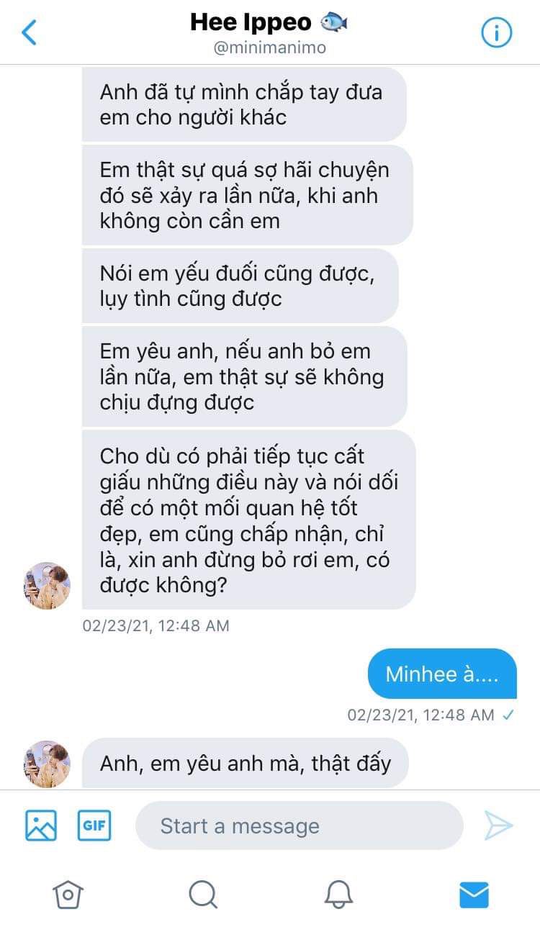Select the 'Em thật sự quá sợ hãi' message
540x932 pixels.
coord(248,195)
